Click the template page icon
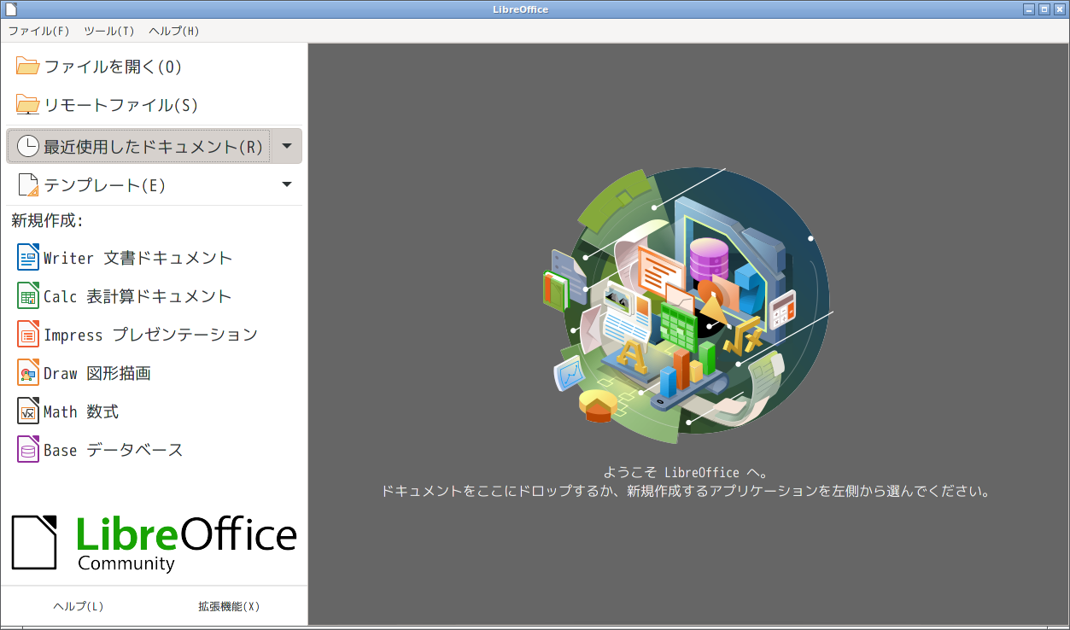This screenshot has width=1070, height=630. pos(28,184)
